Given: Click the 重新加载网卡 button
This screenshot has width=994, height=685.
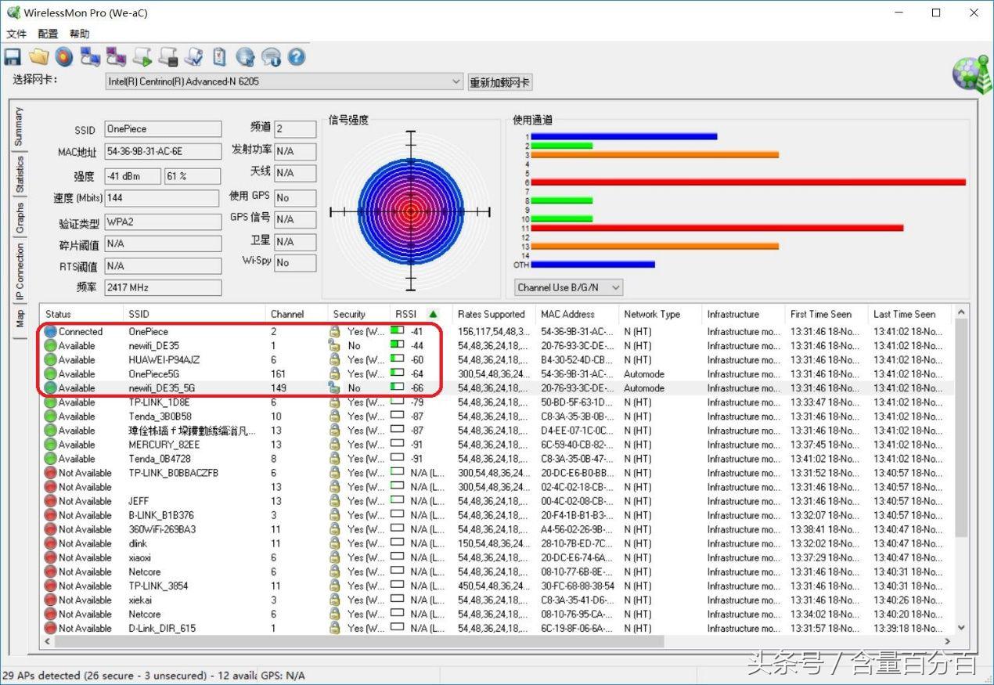Looking at the screenshot, I should click(499, 82).
